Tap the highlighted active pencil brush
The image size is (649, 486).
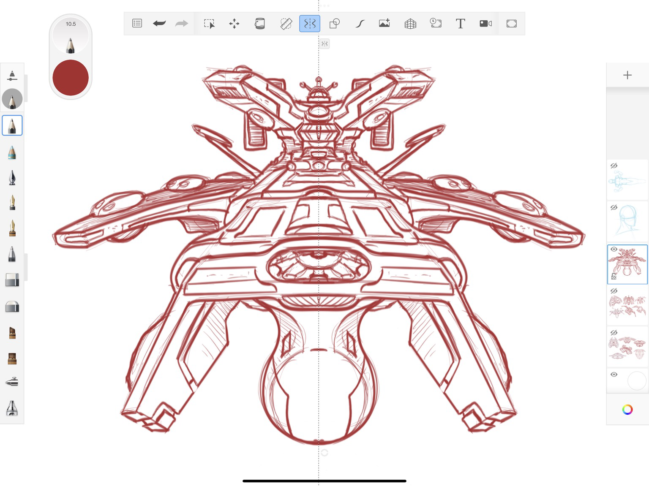pos(12,125)
